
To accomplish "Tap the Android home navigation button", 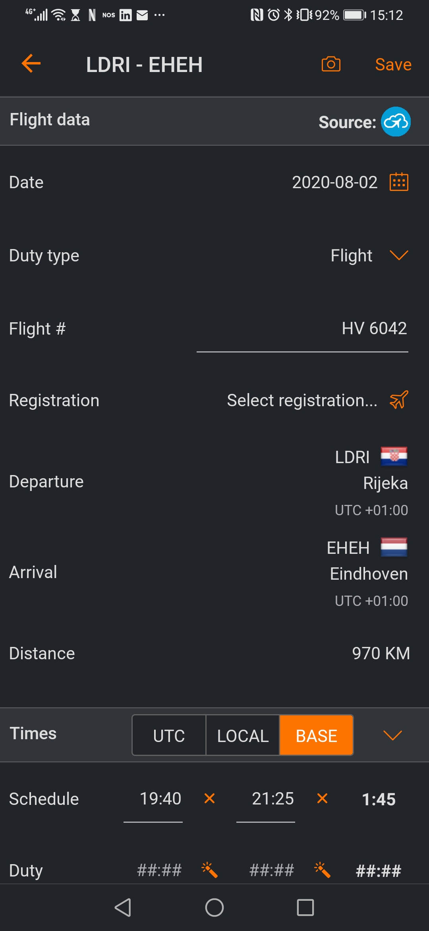I will (214, 908).
